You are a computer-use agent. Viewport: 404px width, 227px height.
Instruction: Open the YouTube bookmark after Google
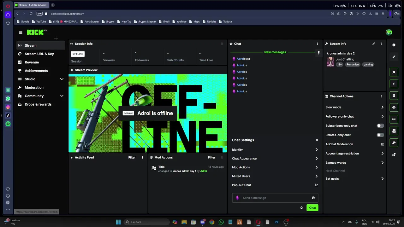coord(39,22)
